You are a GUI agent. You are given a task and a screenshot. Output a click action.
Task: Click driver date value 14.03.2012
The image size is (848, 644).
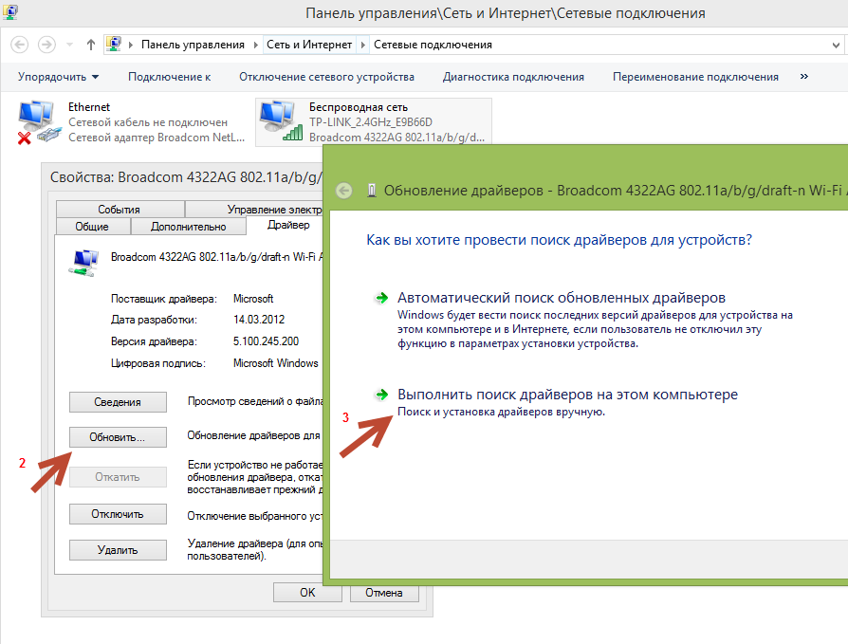(x=259, y=320)
